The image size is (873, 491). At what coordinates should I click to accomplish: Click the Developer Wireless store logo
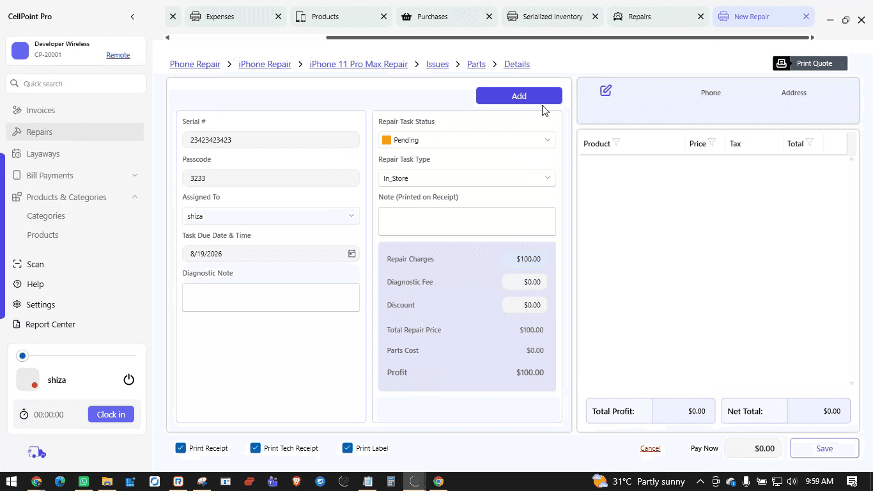20,51
